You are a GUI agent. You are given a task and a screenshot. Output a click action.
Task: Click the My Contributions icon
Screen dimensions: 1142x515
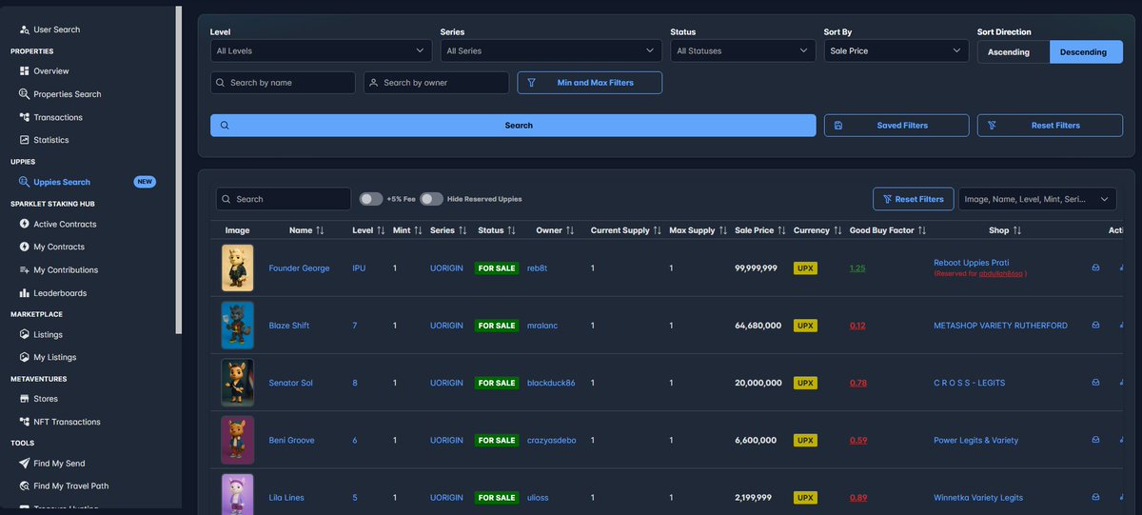tap(25, 269)
